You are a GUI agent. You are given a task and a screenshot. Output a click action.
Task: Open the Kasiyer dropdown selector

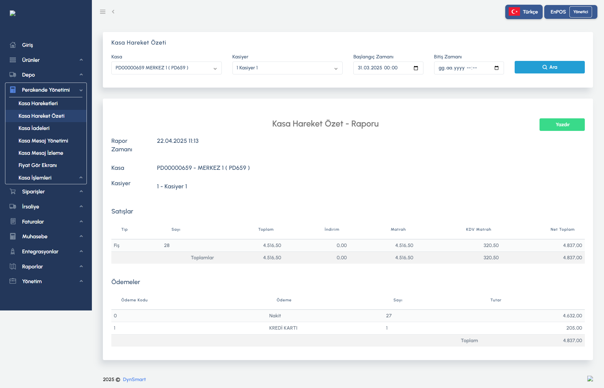coord(287,68)
